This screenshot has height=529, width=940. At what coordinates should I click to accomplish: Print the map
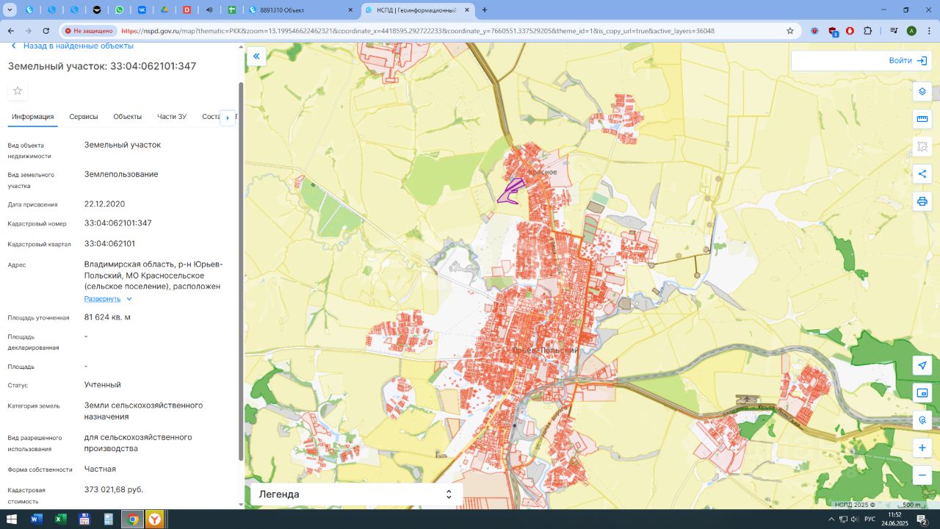pos(922,201)
